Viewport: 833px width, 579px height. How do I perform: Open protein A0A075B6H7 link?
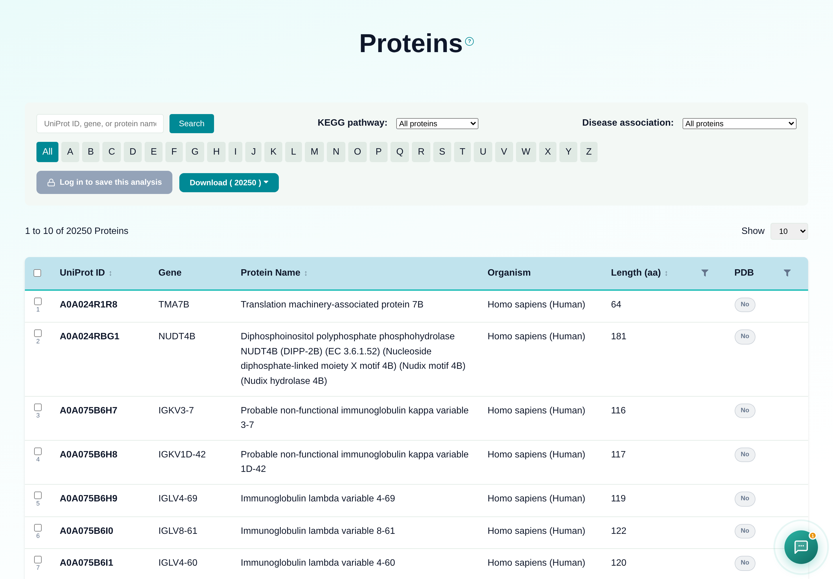point(89,410)
